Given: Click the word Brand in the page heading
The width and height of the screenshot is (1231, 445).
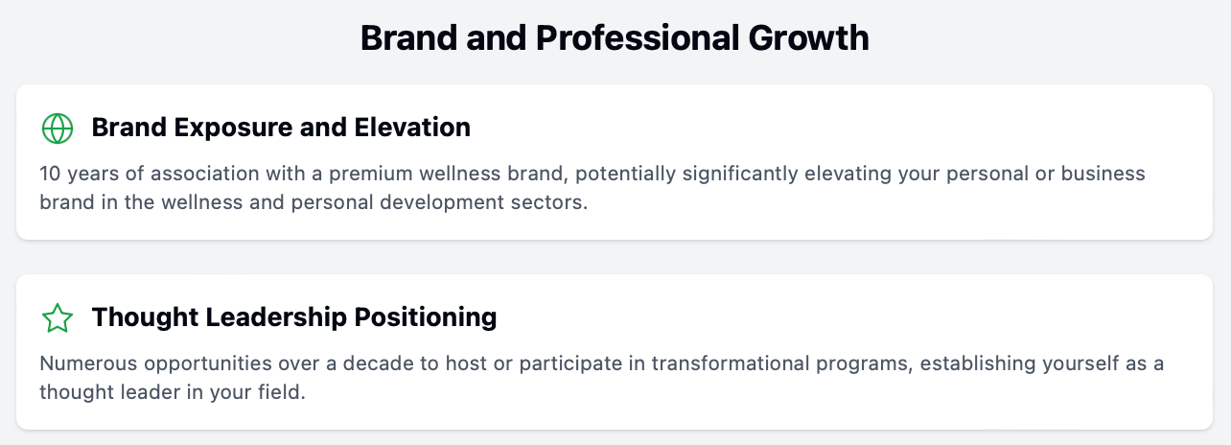Looking at the screenshot, I should [406, 38].
